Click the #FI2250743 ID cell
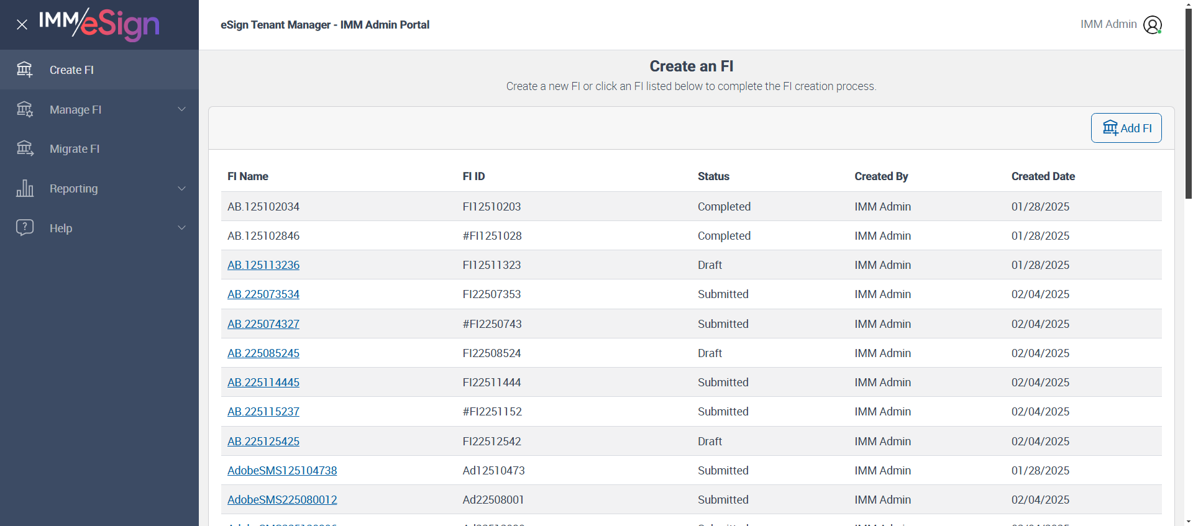The width and height of the screenshot is (1193, 526). 492,324
